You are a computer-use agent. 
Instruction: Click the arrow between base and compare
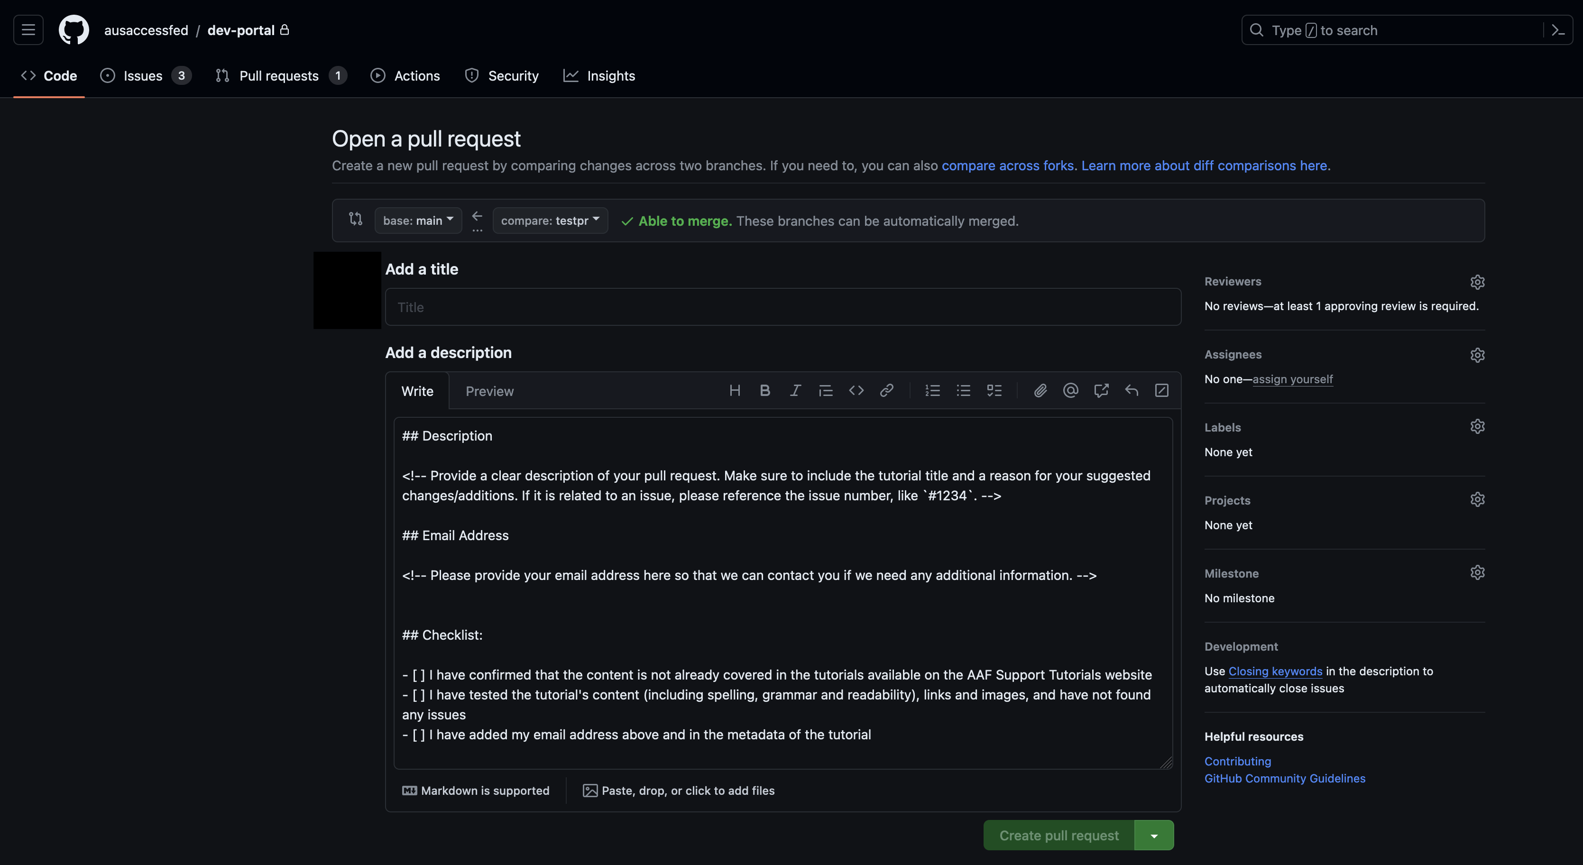point(478,216)
